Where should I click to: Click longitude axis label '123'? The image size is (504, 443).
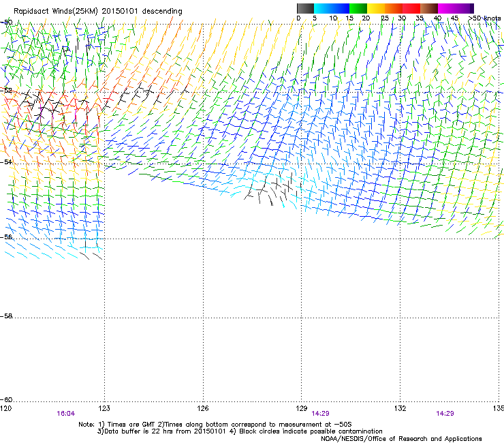(104, 408)
